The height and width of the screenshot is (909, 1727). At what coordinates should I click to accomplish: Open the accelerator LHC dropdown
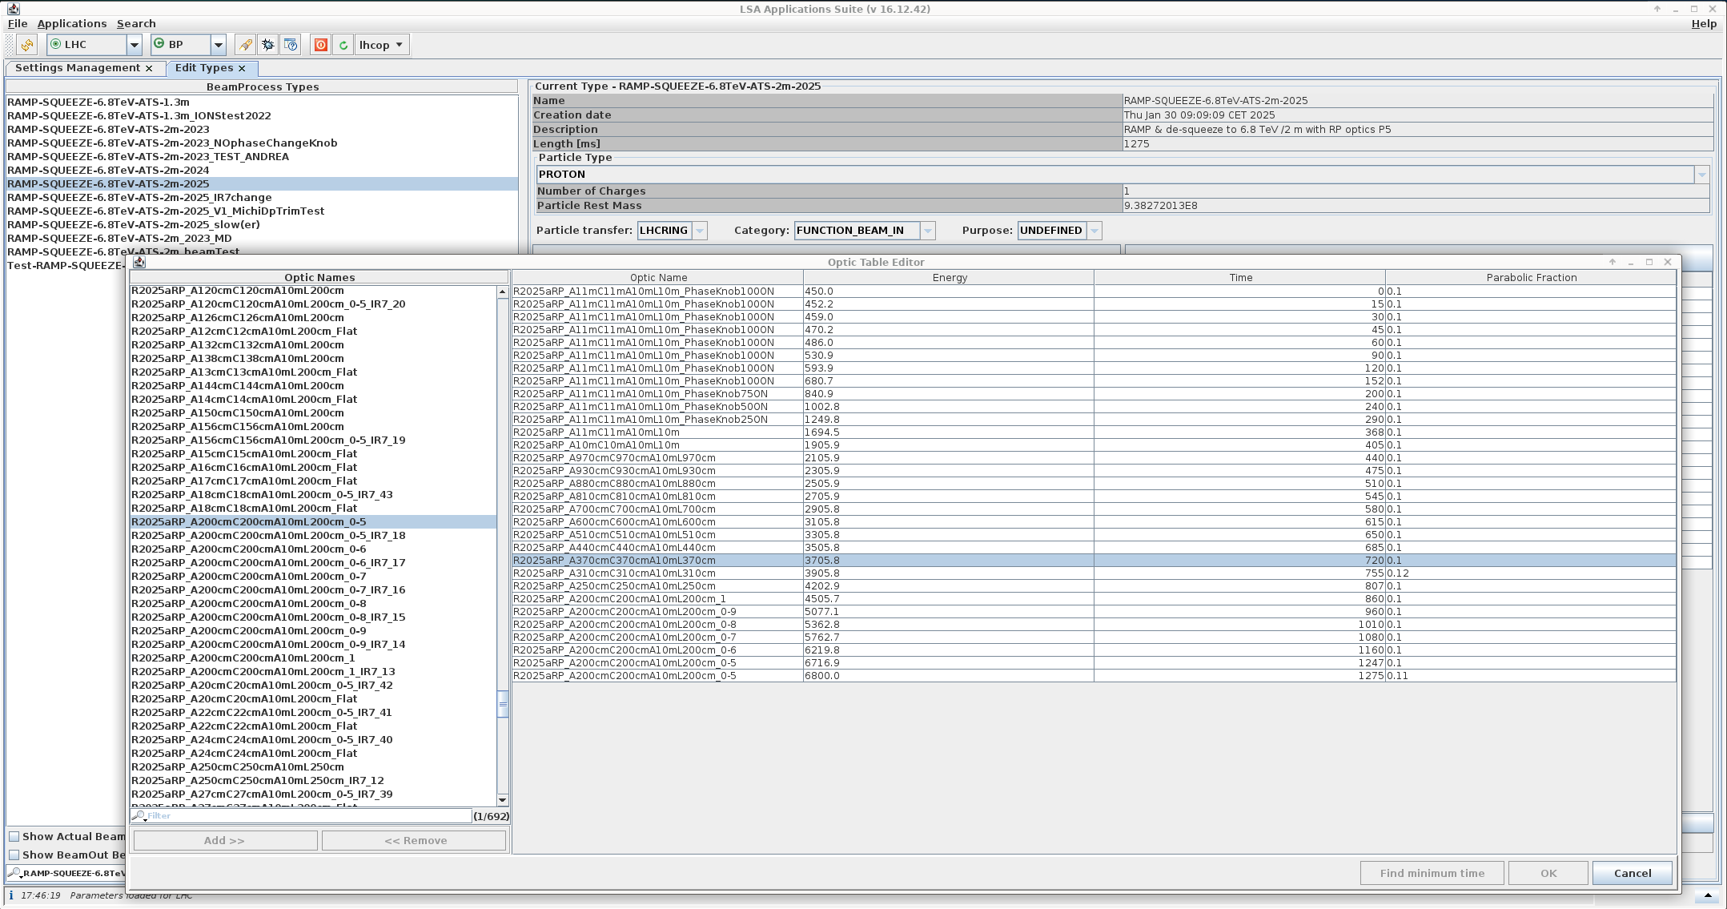pos(135,45)
